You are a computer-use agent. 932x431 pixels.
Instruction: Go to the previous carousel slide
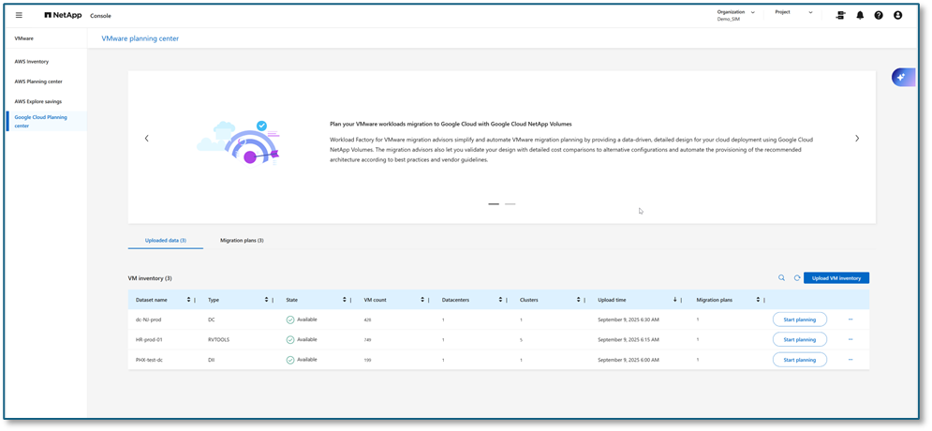[147, 138]
